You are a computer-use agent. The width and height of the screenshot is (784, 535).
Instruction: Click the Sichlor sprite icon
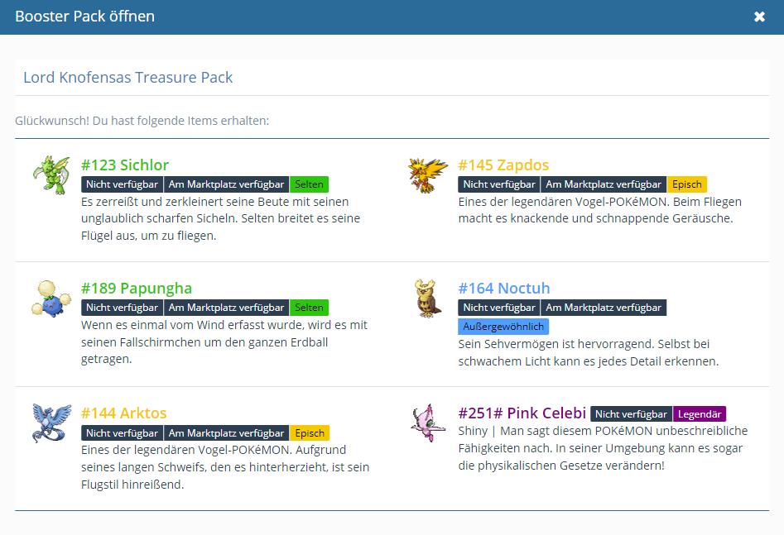pos(51,174)
